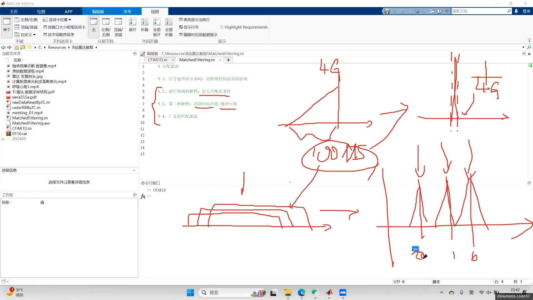Select the Single tile layout icon
The height and width of the screenshot is (300, 533).
tap(7, 27)
